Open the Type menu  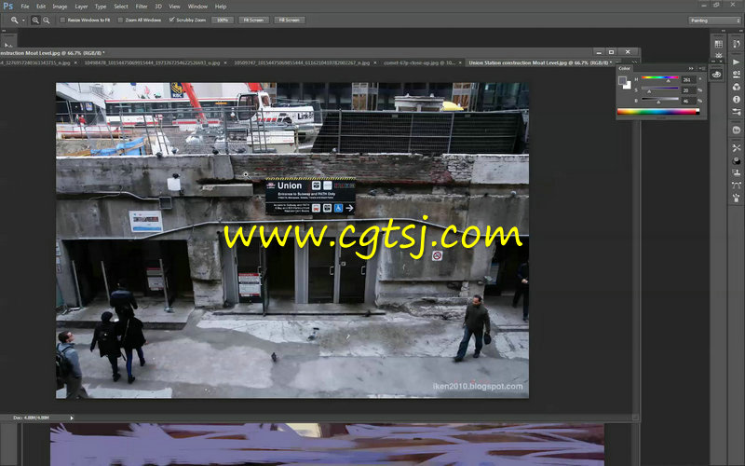pos(101,7)
